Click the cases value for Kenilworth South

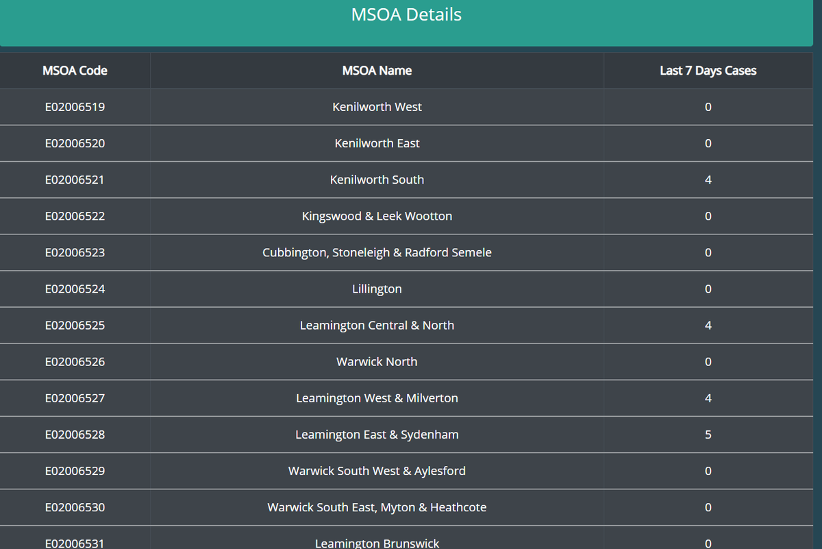coord(708,180)
